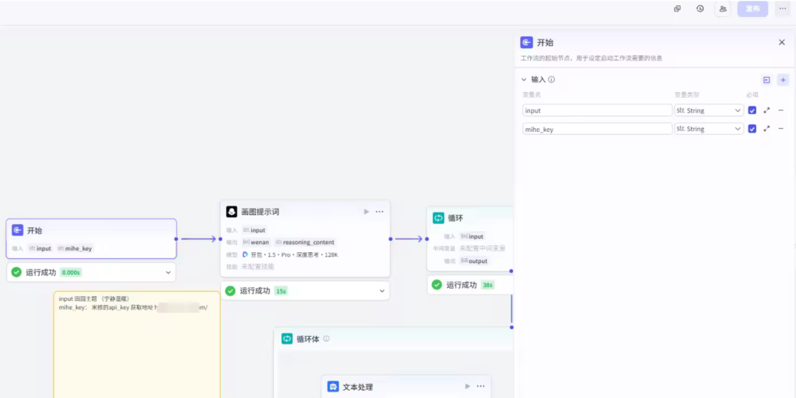
Task: Open the 文本处理 node more options menu
Action: click(x=480, y=386)
